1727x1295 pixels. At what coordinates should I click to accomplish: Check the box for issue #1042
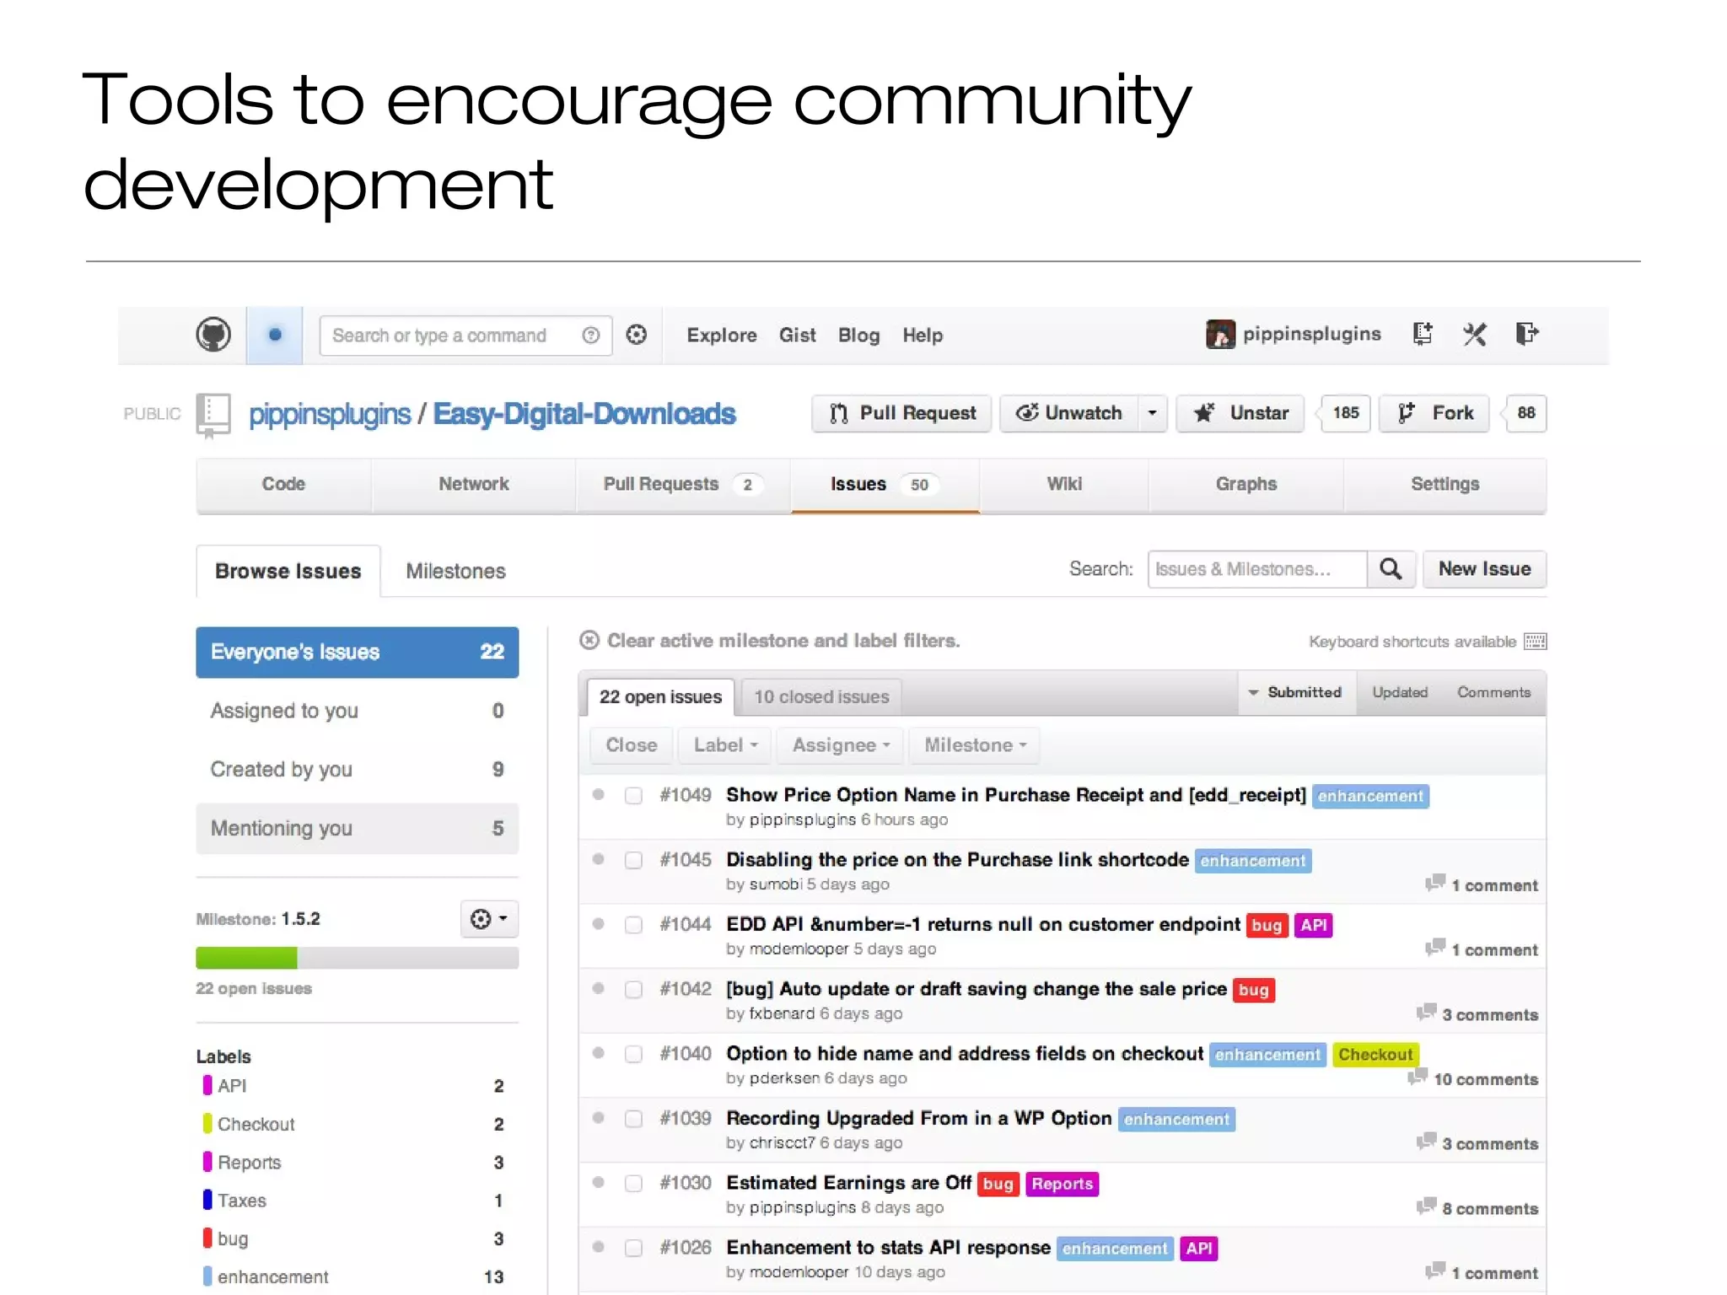pos(633,990)
